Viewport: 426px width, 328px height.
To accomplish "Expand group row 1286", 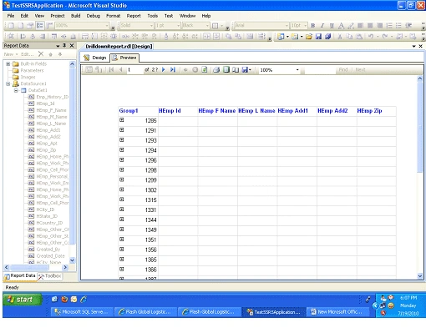I will [x=122, y=120].
